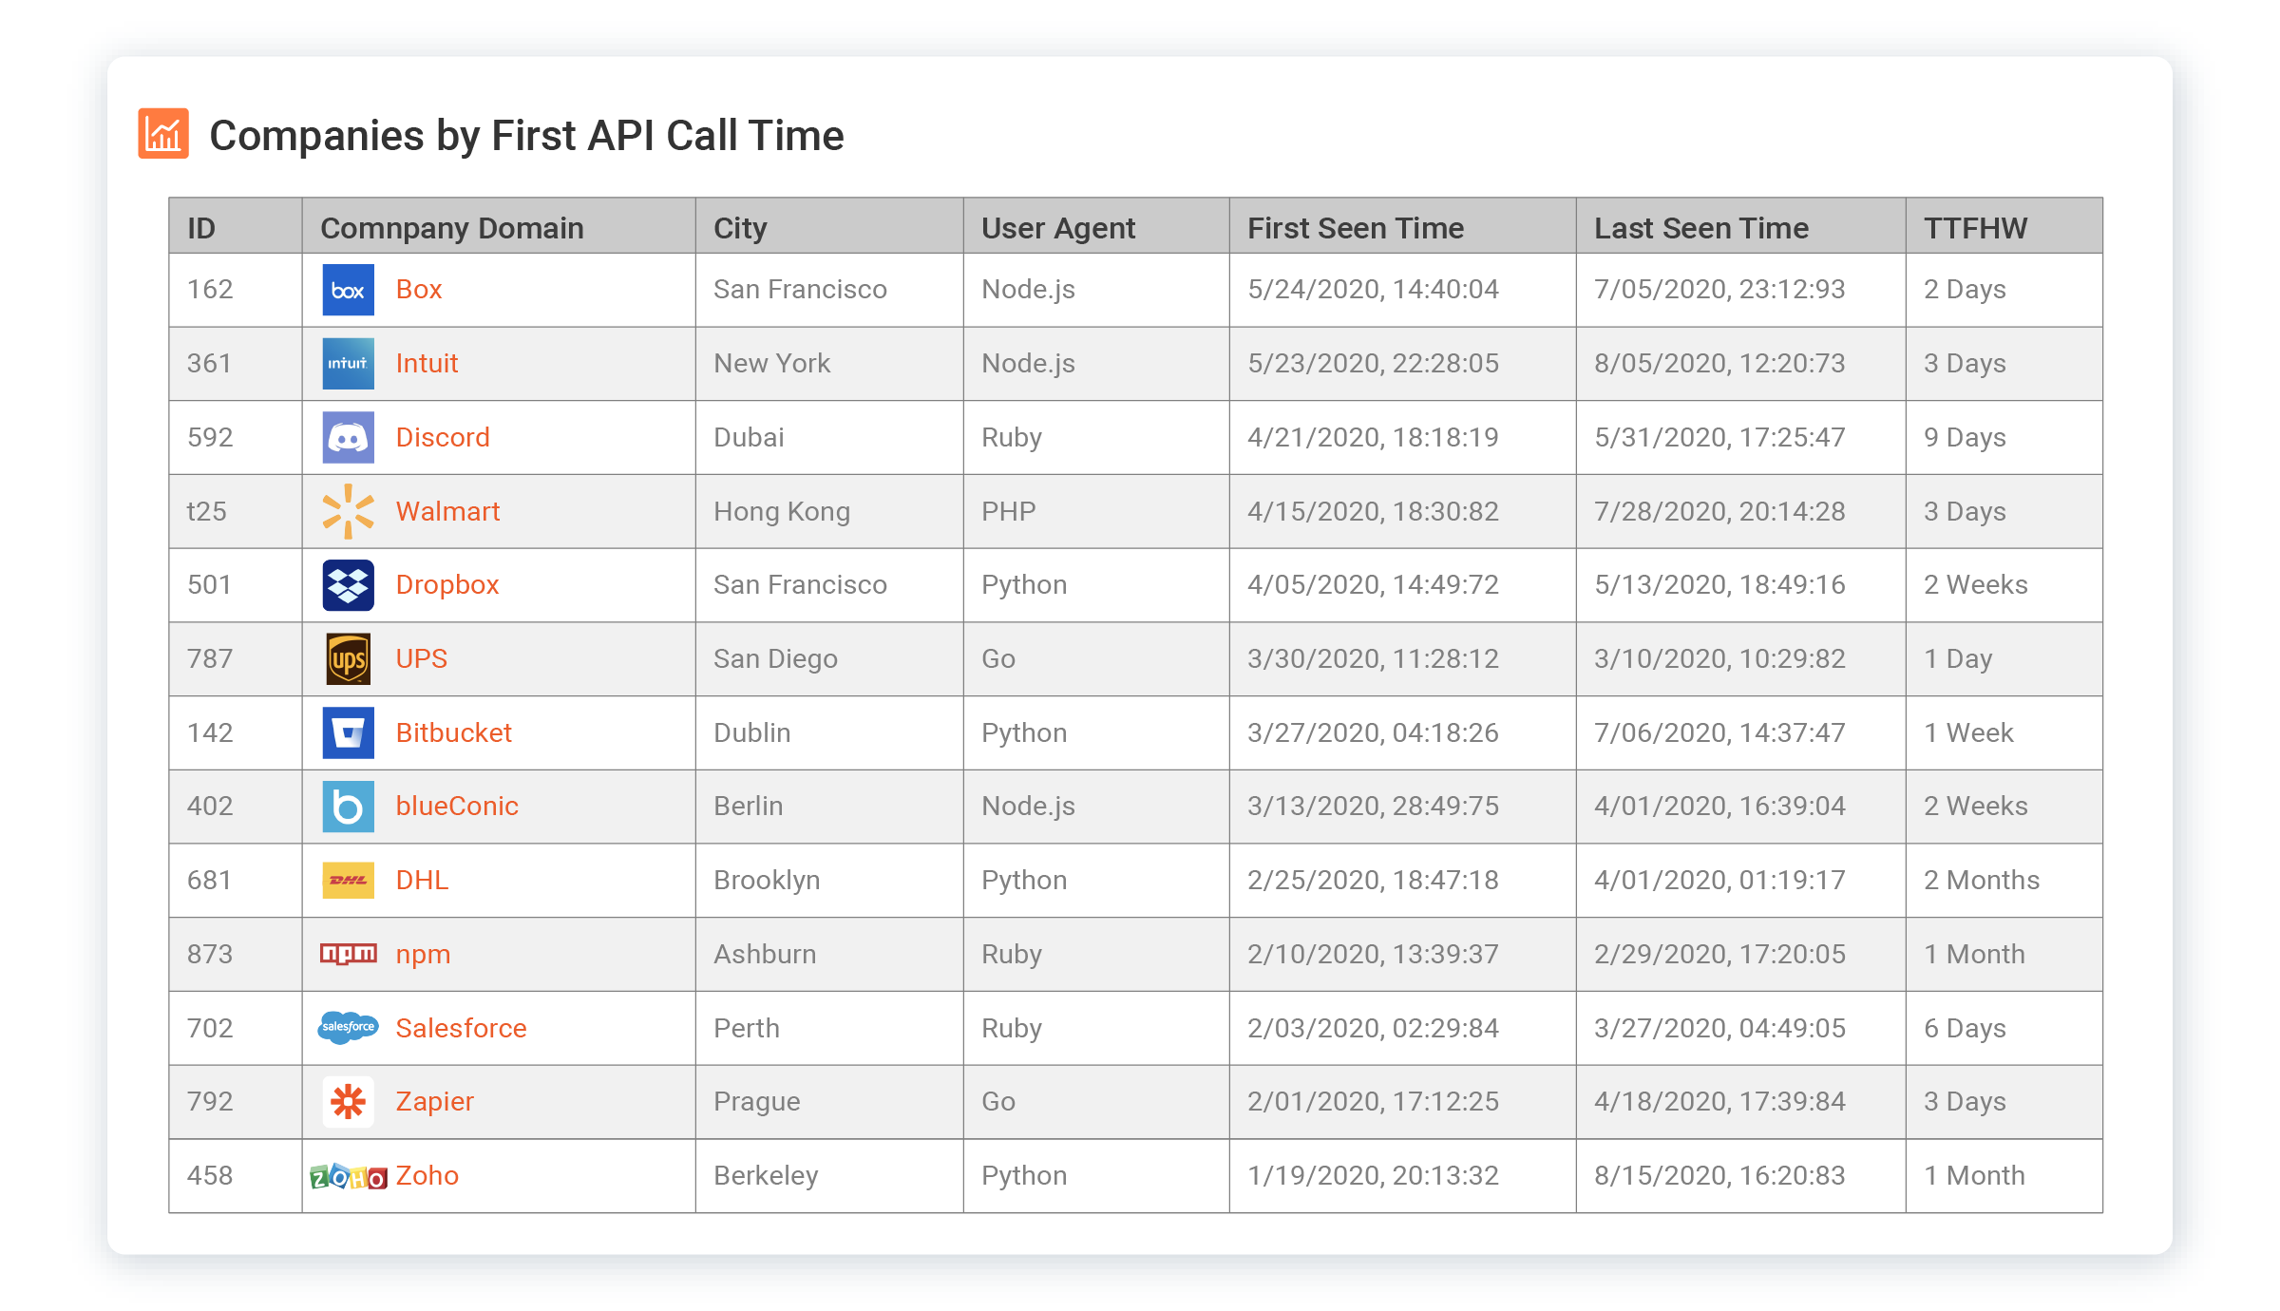The image size is (2280, 1311).
Task: Click the Companies by First API Call Time title
Action: click(526, 135)
